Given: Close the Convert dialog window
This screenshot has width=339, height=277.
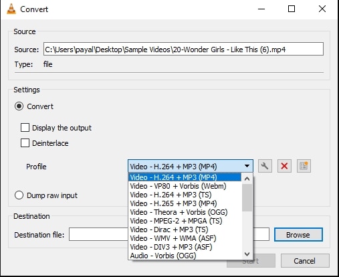Looking at the screenshot, I should coord(322,9).
